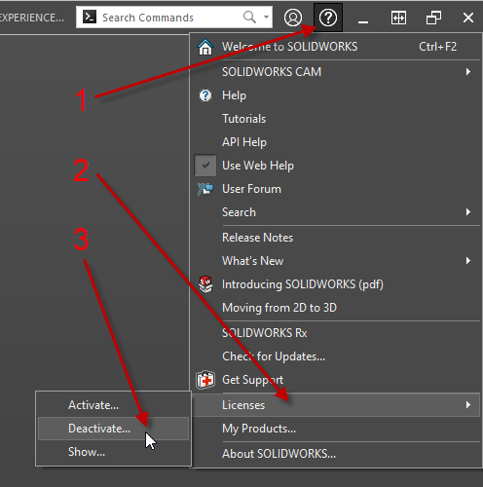The height and width of the screenshot is (487, 483).
Task: Open the Help question mark menu
Action: click(328, 18)
